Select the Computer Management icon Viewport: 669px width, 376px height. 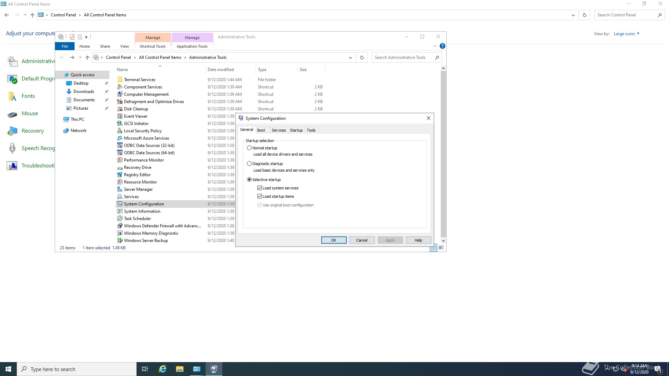(x=120, y=94)
